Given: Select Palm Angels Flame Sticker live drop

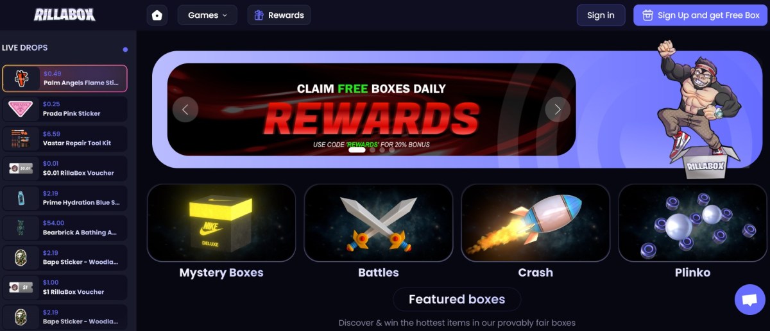Looking at the screenshot, I should (65, 79).
